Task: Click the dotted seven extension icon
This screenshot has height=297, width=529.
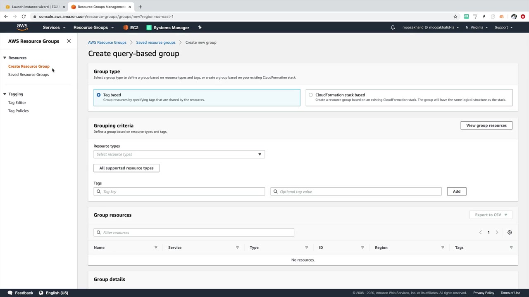Action: point(475,16)
